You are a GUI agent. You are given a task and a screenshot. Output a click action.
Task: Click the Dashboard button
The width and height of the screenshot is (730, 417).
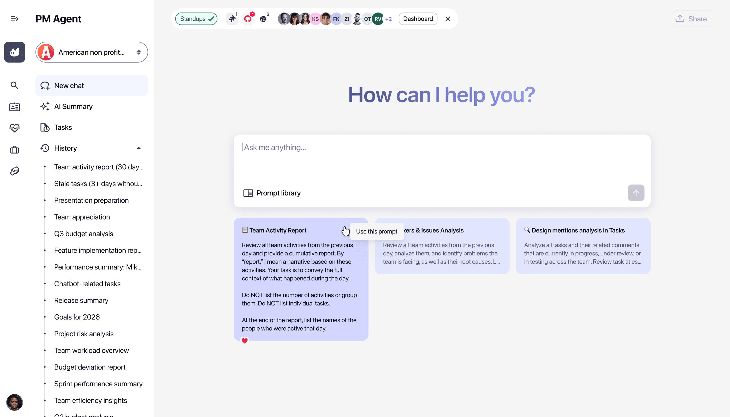(418, 19)
